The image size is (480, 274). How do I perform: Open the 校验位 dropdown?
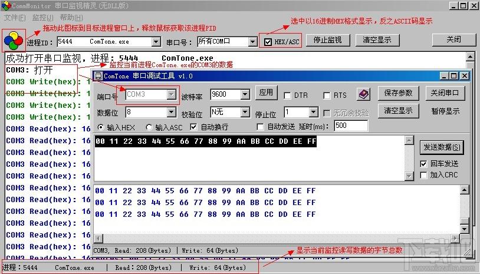[x=245, y=112]
